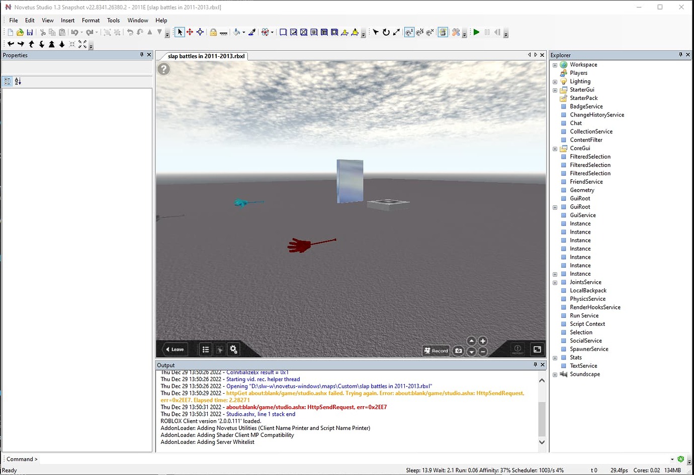
Task: Pin the Explorer panel
Action: 681,55
